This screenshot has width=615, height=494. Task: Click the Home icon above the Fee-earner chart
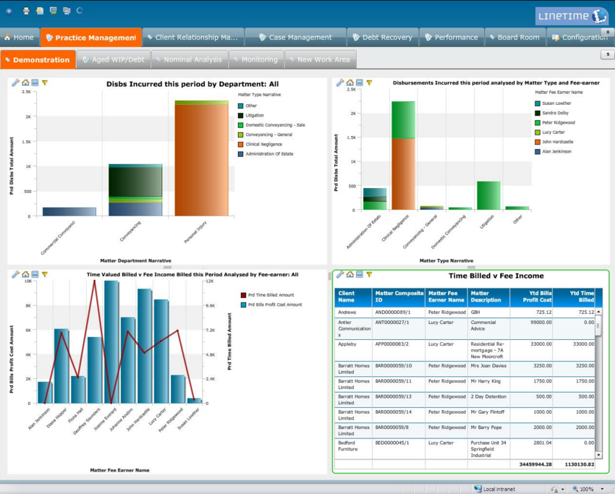(25, 276)
